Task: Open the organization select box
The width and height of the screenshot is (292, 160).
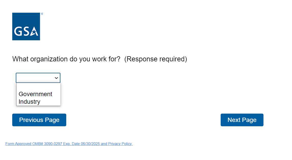Action: click(38, 78)
